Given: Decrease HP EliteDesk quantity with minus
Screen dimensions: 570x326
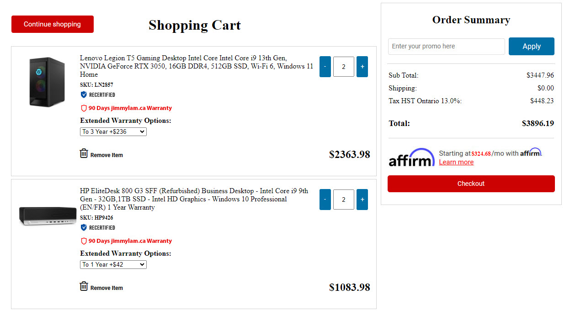Looking at the screenshot, I should pos(325,200).
